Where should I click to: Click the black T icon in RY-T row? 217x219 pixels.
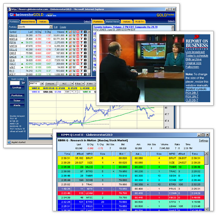[x=85, y=71]
